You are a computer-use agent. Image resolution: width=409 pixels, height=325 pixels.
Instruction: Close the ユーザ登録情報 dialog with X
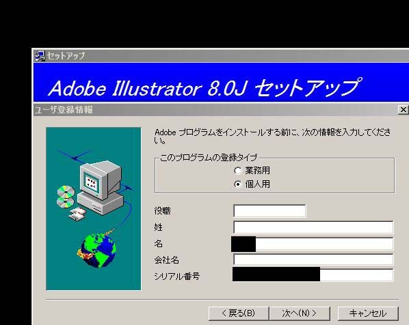click(404, 110)
